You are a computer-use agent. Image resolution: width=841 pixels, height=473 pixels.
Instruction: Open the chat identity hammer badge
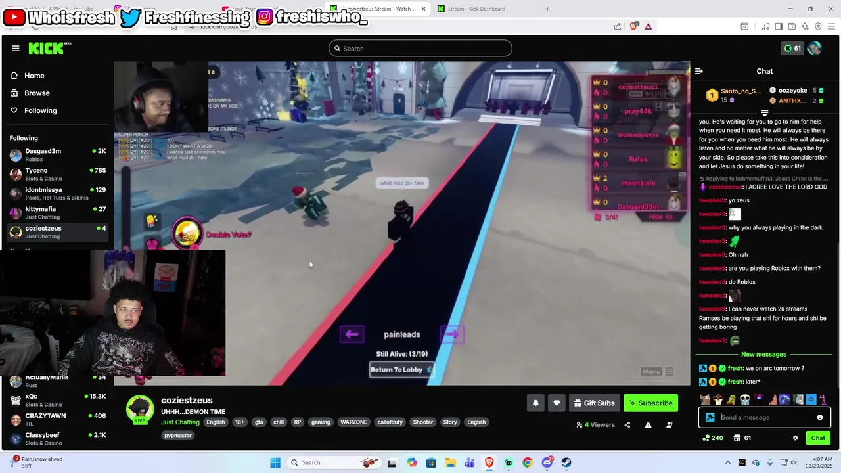710,417
